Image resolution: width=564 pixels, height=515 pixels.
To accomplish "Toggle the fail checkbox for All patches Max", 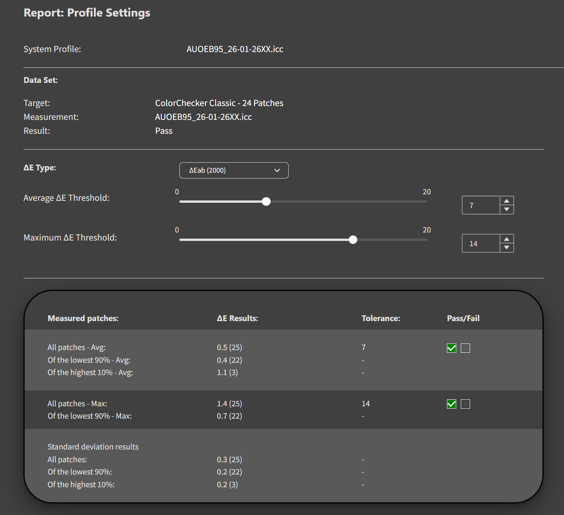I will tap(465, 404).
